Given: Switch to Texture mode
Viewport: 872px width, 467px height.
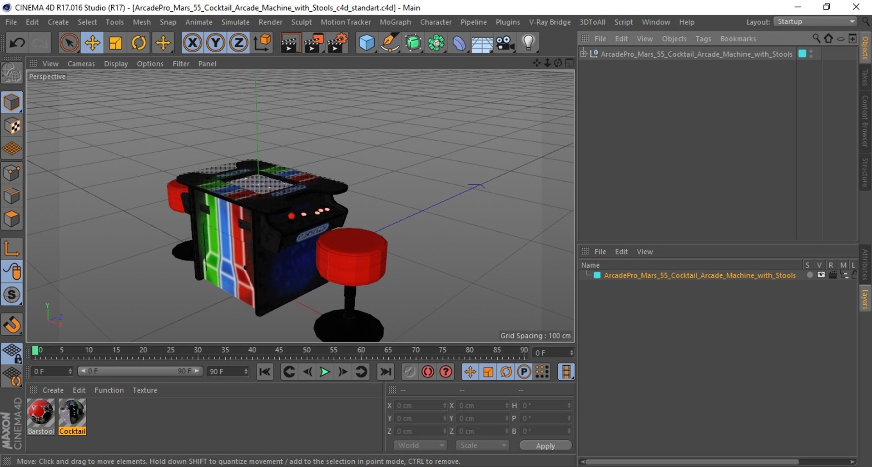Looking at the screenshot, I should pos(12,126).
